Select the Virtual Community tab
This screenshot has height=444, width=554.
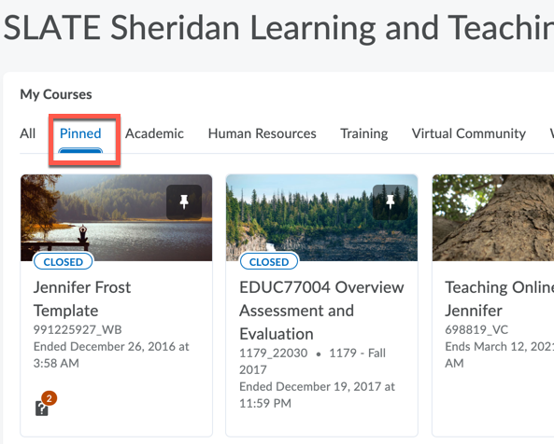coord(468,133)
